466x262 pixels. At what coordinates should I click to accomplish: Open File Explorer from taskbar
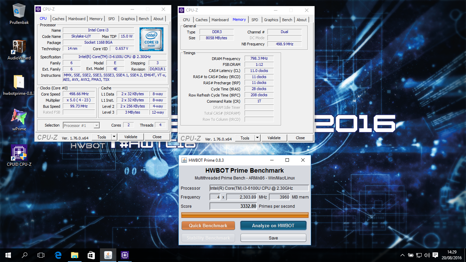(74, 255)
